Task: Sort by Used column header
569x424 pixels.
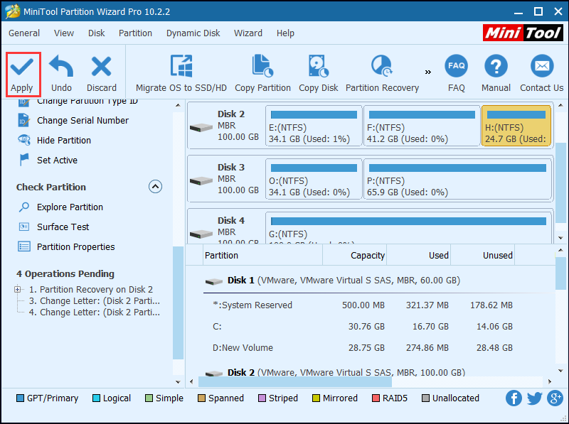Action: (x=418, y=255)
